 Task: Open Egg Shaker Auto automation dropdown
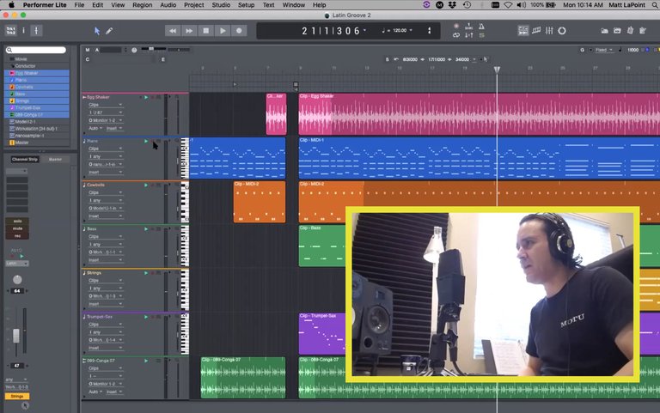[95, 128]
